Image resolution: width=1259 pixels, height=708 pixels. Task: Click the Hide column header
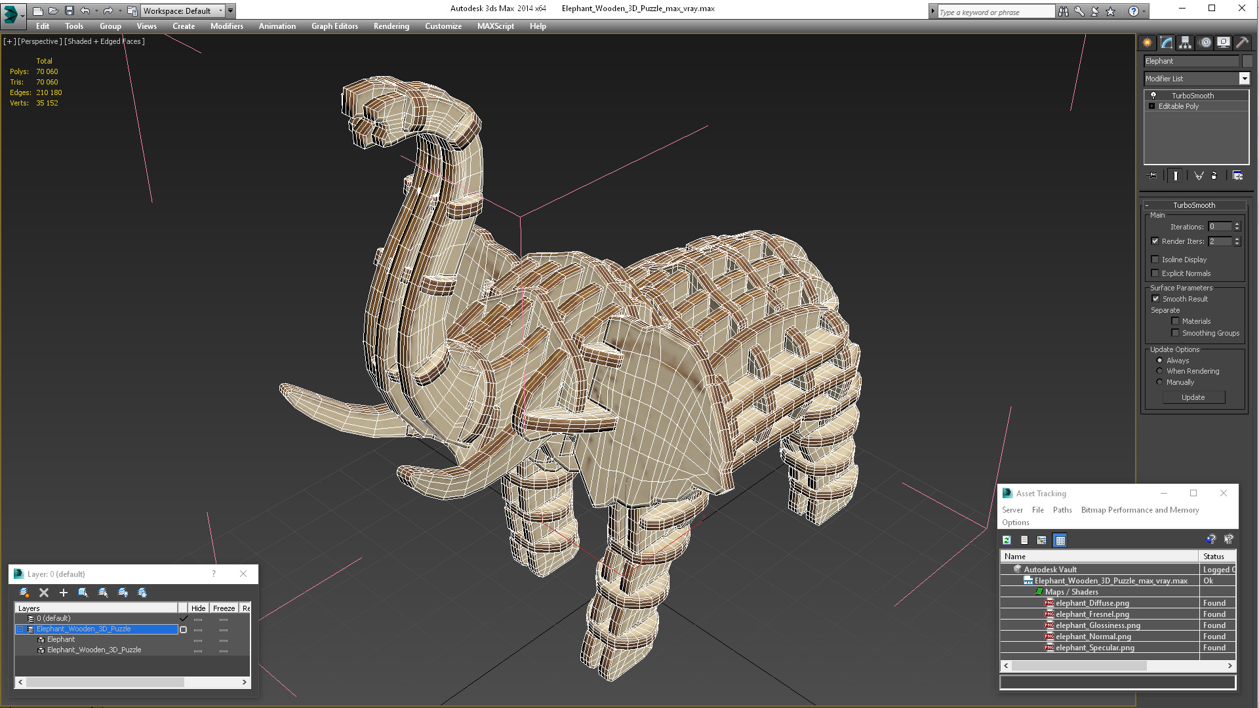pyautogui.click(x=198, y=608)
